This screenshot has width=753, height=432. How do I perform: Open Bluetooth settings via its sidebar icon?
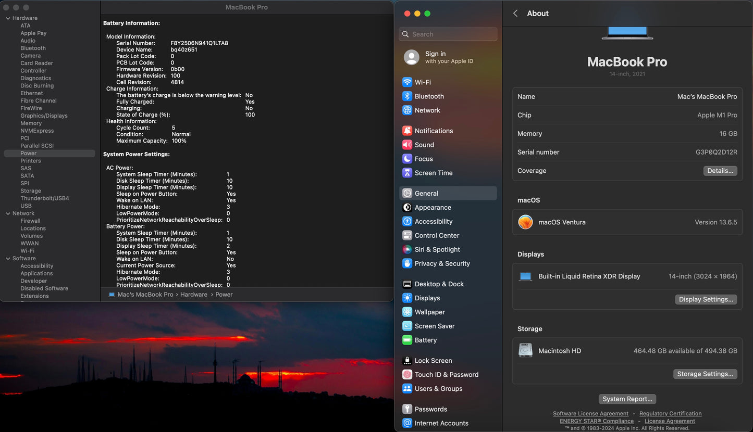407,96
